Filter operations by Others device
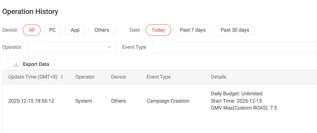Image resolution: width=317 pixels, height=133 pixels. (x=102, y=30)
